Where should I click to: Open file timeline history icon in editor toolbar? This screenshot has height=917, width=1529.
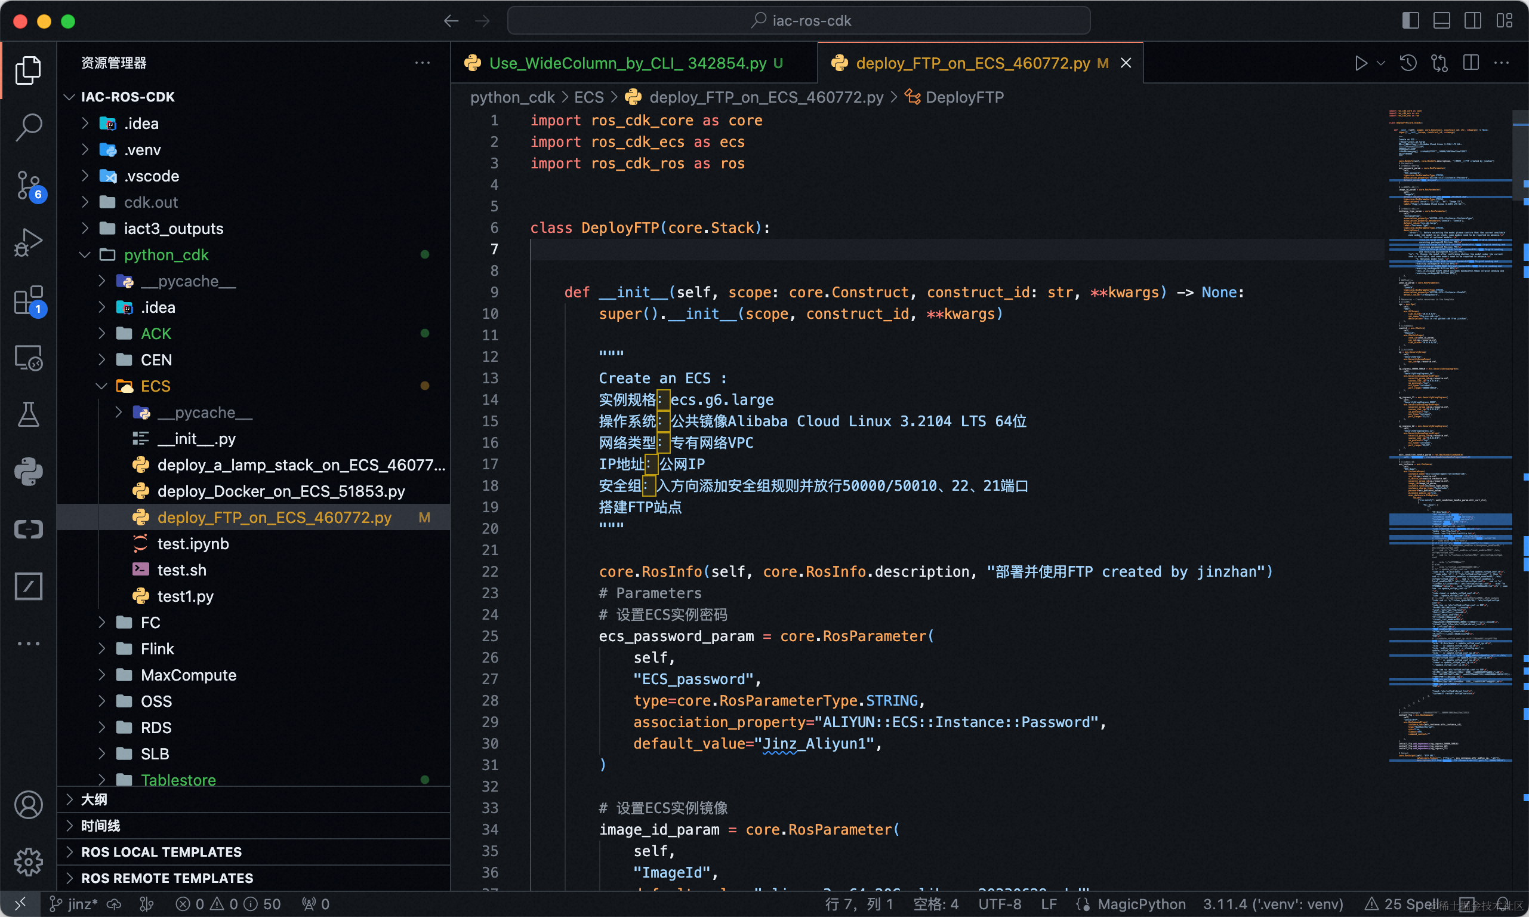click(x=1408, y=63)
